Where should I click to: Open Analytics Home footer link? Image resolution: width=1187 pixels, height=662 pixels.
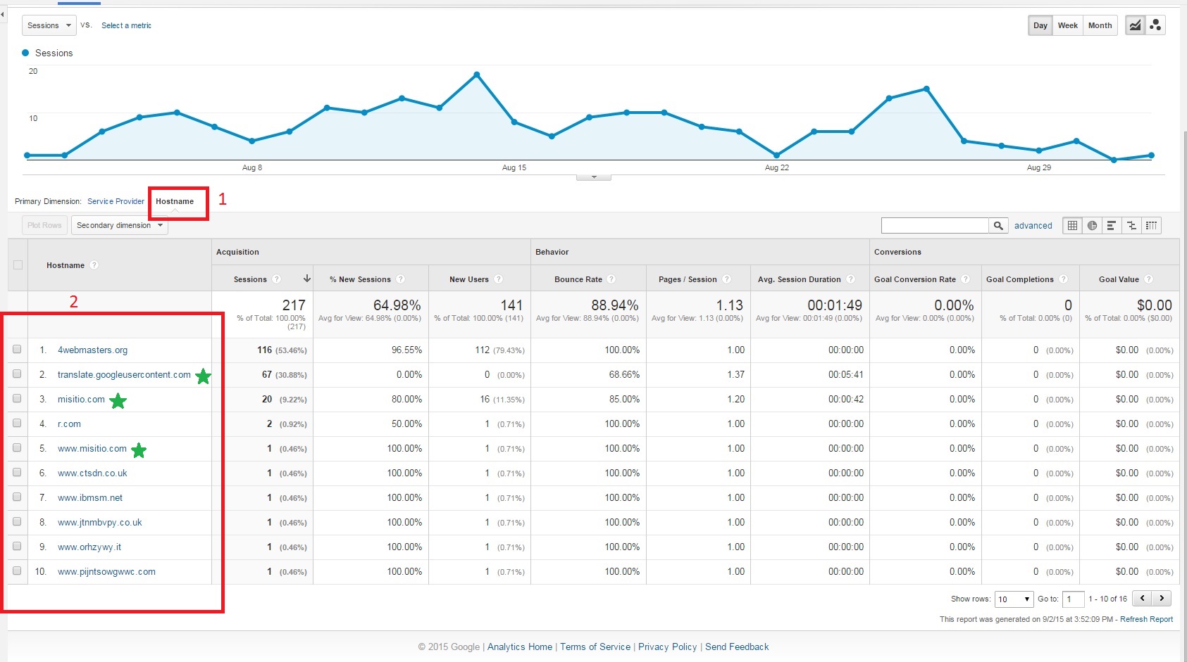pos(520,647)
